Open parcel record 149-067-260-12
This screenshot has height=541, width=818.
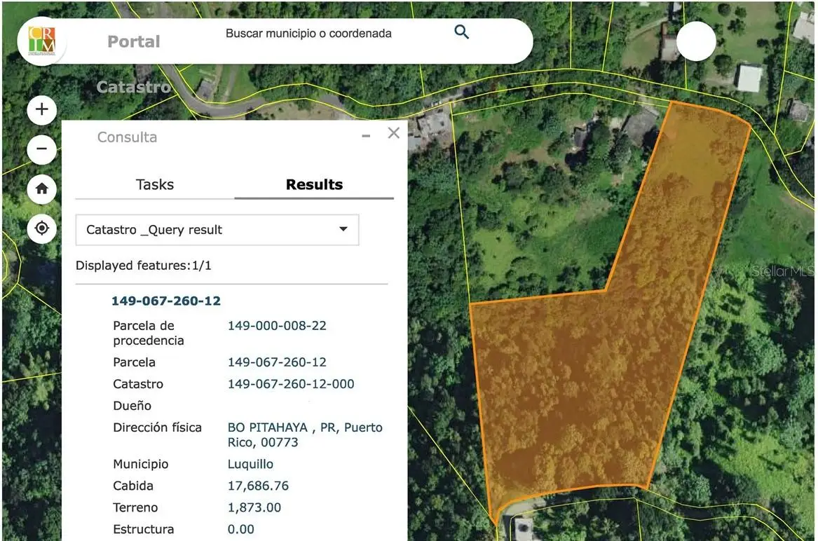165,300
